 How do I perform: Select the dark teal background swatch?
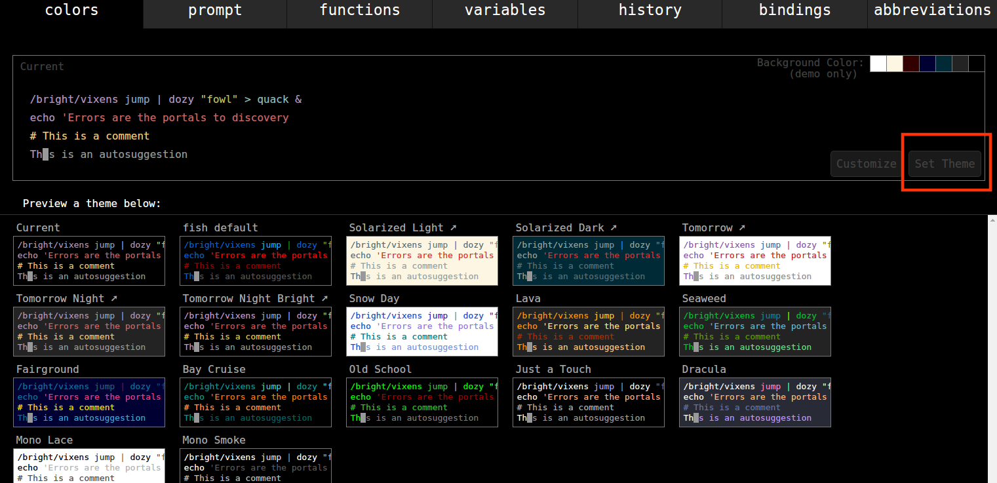click(x=944, y=64)
